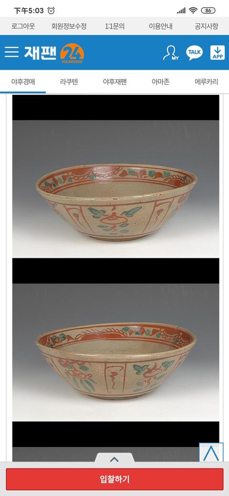Tap the APP download icon
This screenshot has width=229, height=496.
[x=218, y=52]
